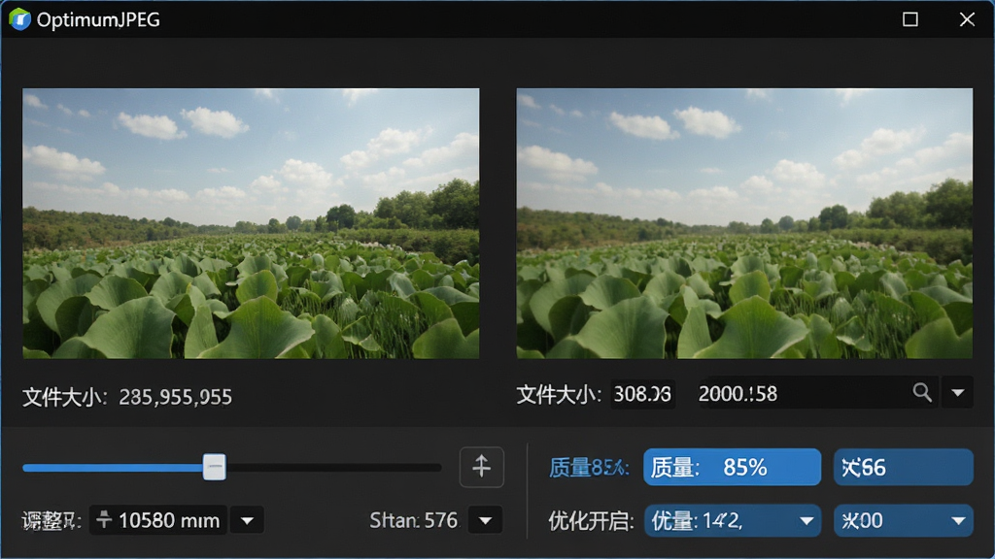Maximize the OptimumJPEG window
This screenshot has width=995, height=559.
click(909, 19)
